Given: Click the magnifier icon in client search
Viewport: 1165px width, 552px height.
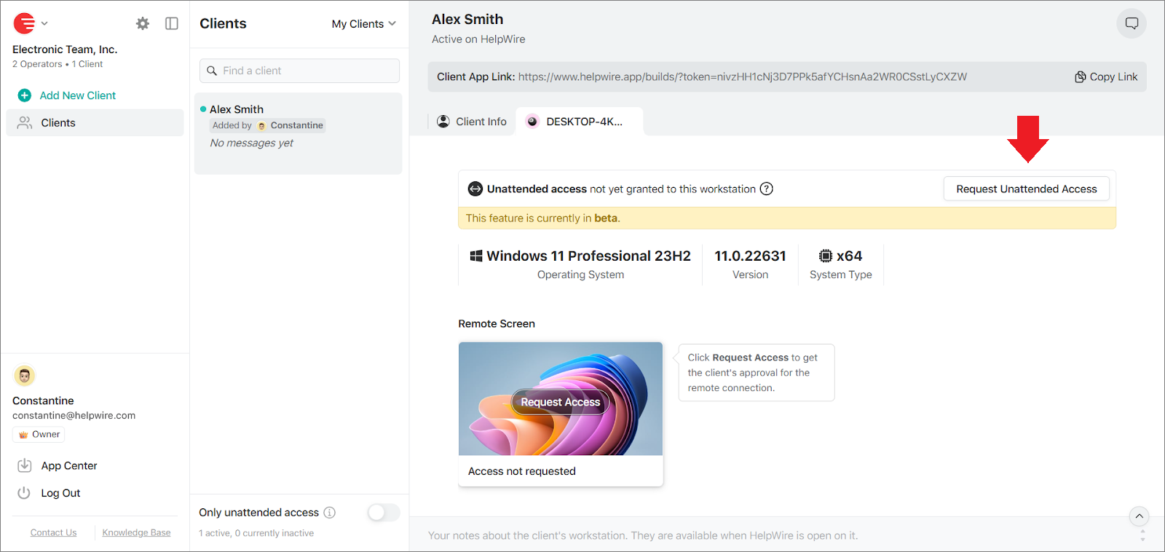Looking at the screenshot, I should 212,71.
